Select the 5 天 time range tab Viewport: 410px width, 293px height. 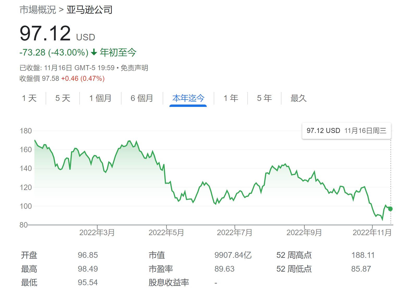63,98
